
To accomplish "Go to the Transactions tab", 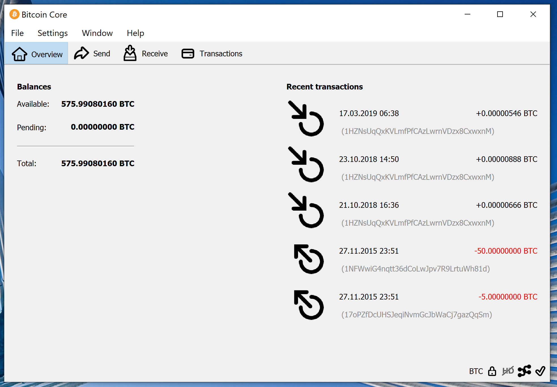I will tap(212, 54).
